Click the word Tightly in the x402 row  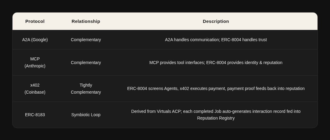tap(86, 85)
